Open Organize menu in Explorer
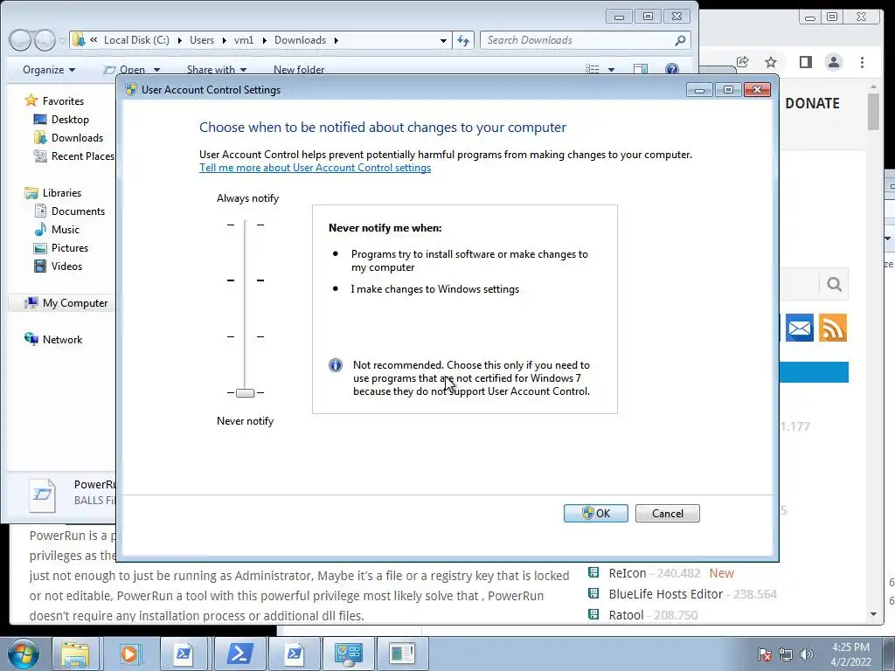The image size is (895, 671). (49, 70)
